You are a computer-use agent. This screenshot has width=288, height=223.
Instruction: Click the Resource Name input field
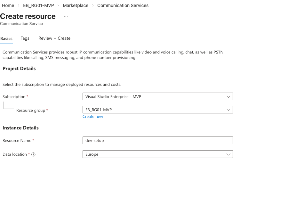click(x=158, y=140)
